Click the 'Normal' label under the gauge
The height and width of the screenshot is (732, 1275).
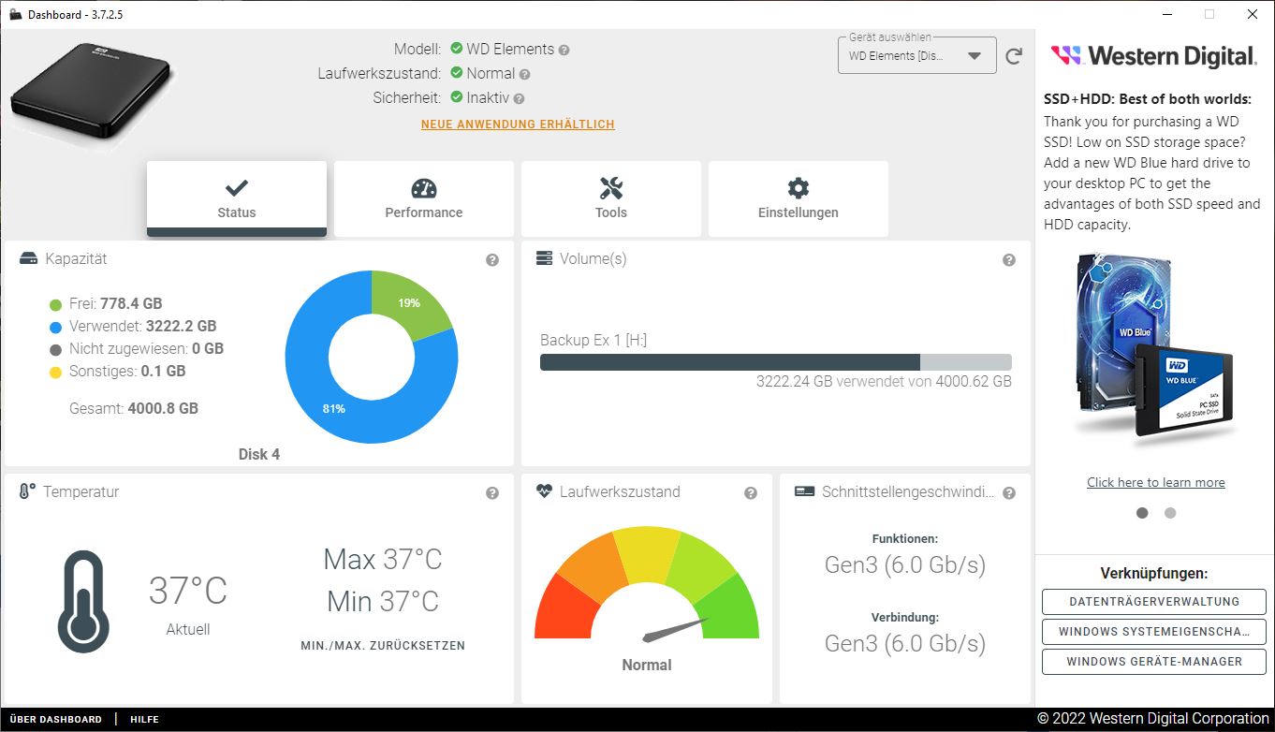[x=647, y=666]
